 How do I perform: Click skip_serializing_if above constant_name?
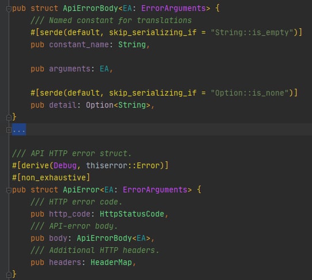153,33
